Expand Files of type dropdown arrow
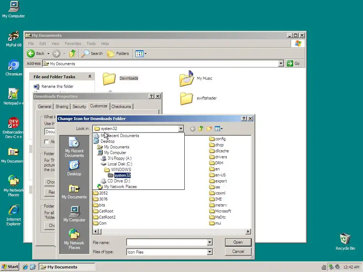 210,252
